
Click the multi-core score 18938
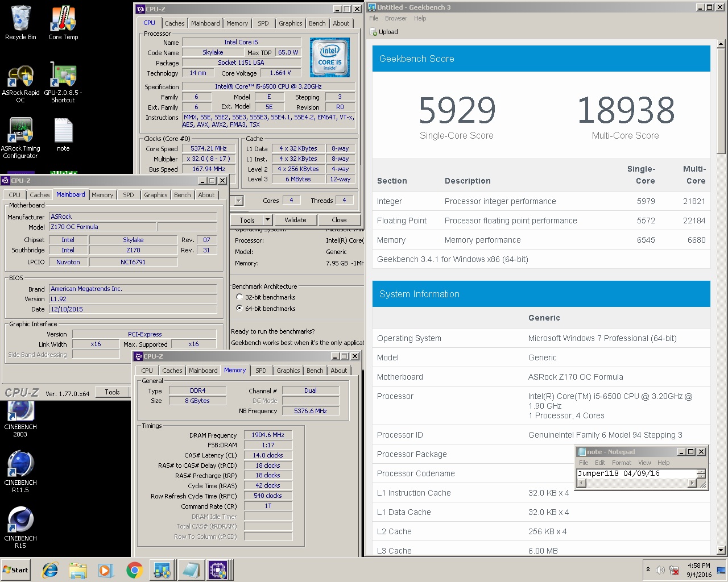click(626, 110)
